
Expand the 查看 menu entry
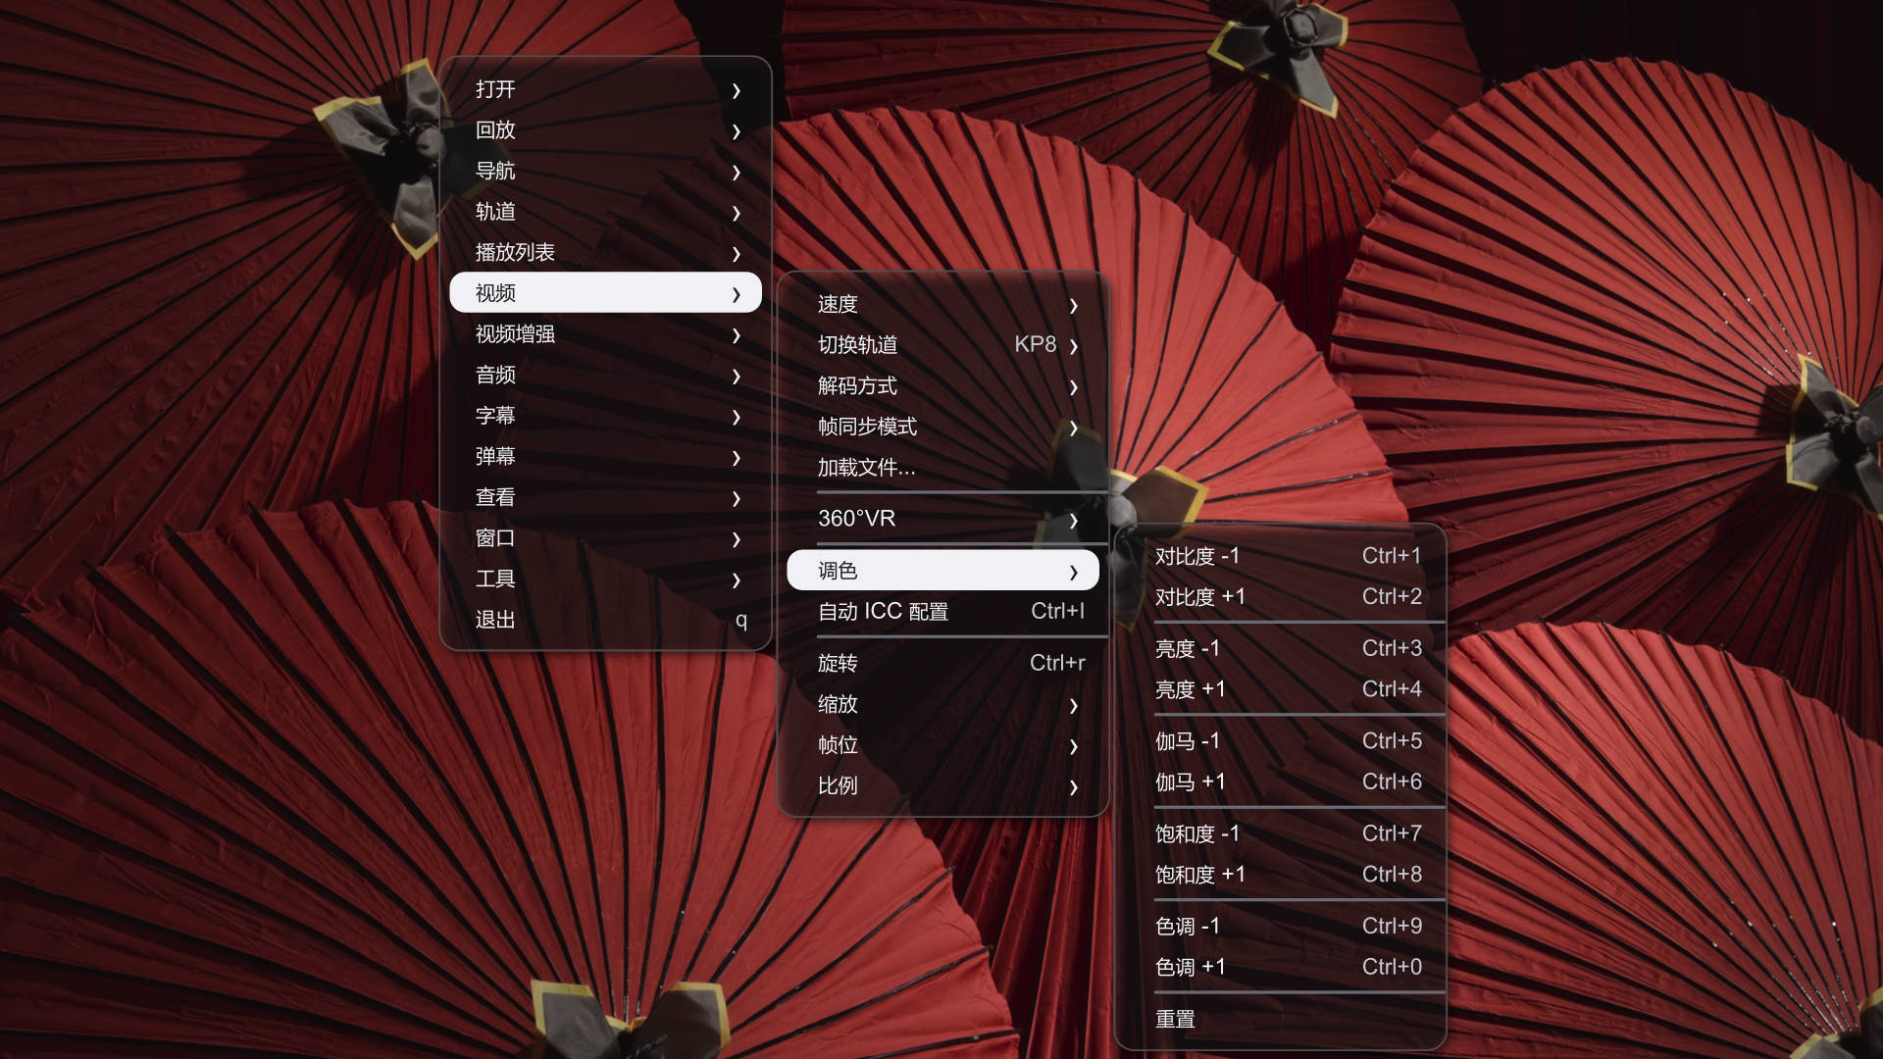pyautogui.click(x=605, y=497)
